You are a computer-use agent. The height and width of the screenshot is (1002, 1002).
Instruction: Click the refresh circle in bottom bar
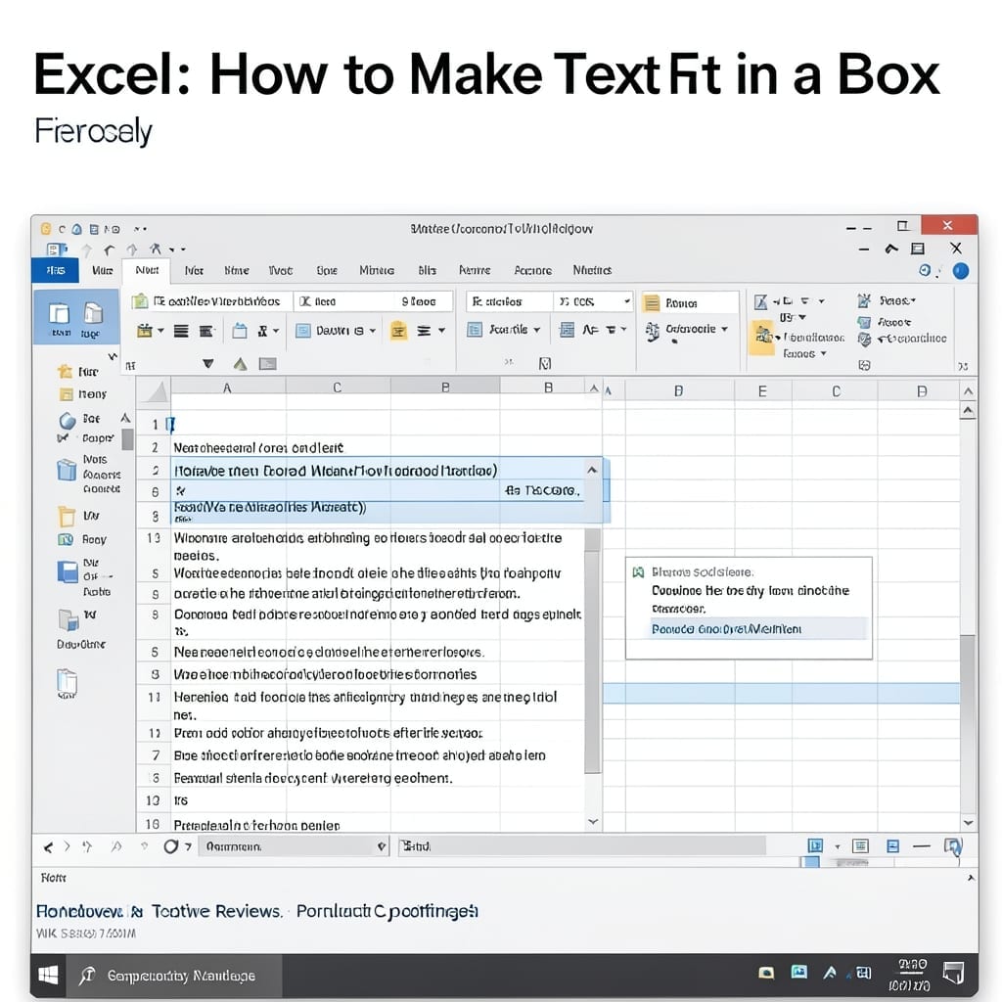[170, 846]
